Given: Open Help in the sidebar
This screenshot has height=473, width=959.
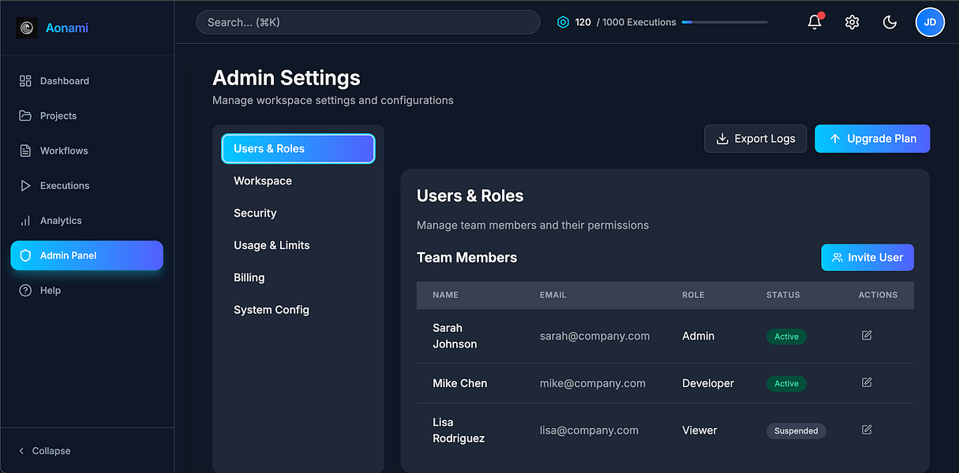Looking at the screenshot, I should (87, 291).
